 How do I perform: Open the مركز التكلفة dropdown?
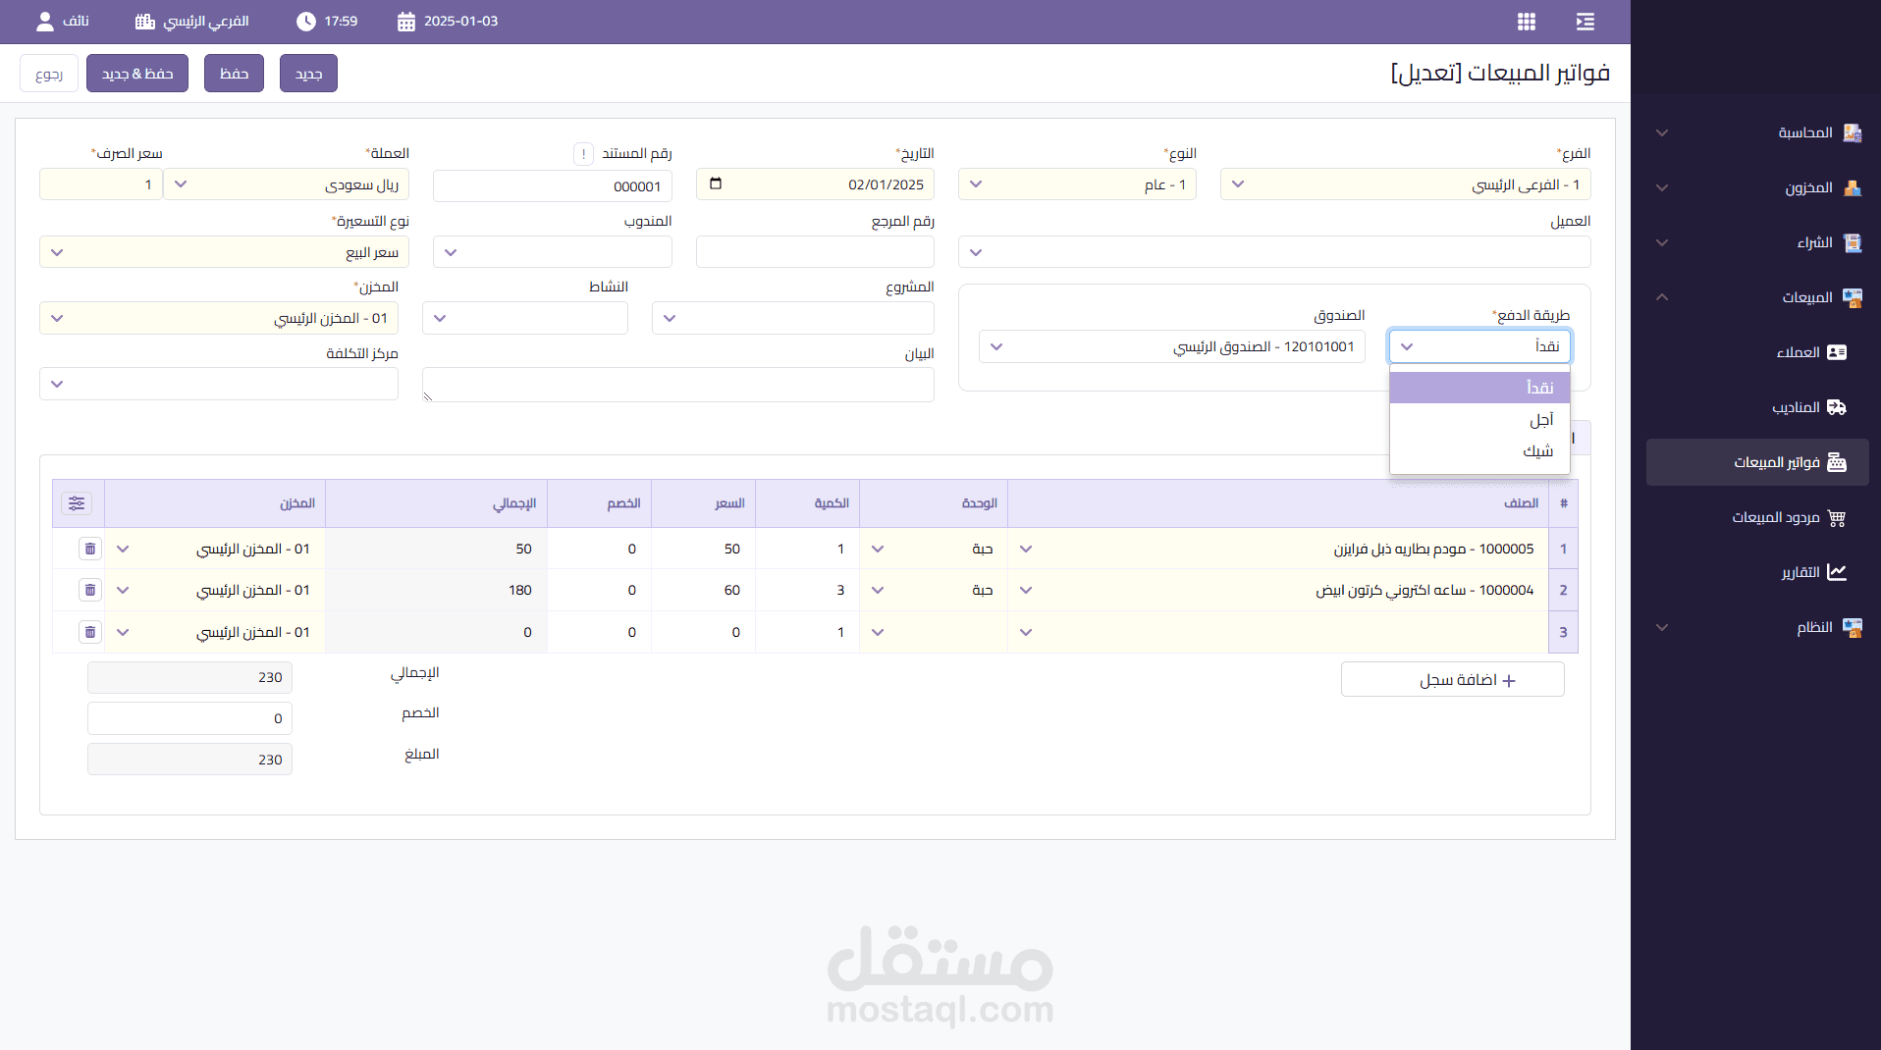click(219, 384)
